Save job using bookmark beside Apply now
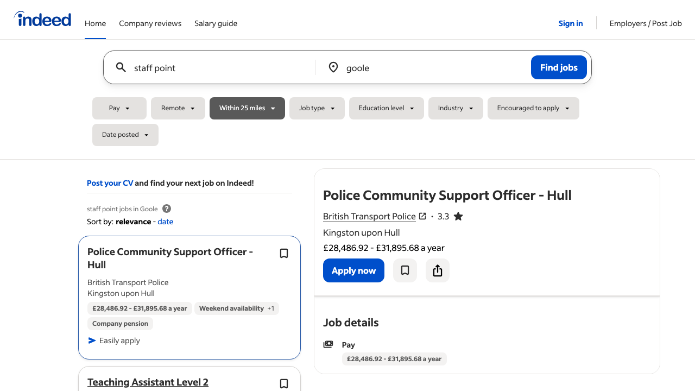The height and width of the screenshot is (391, 695). coord(405,270)
